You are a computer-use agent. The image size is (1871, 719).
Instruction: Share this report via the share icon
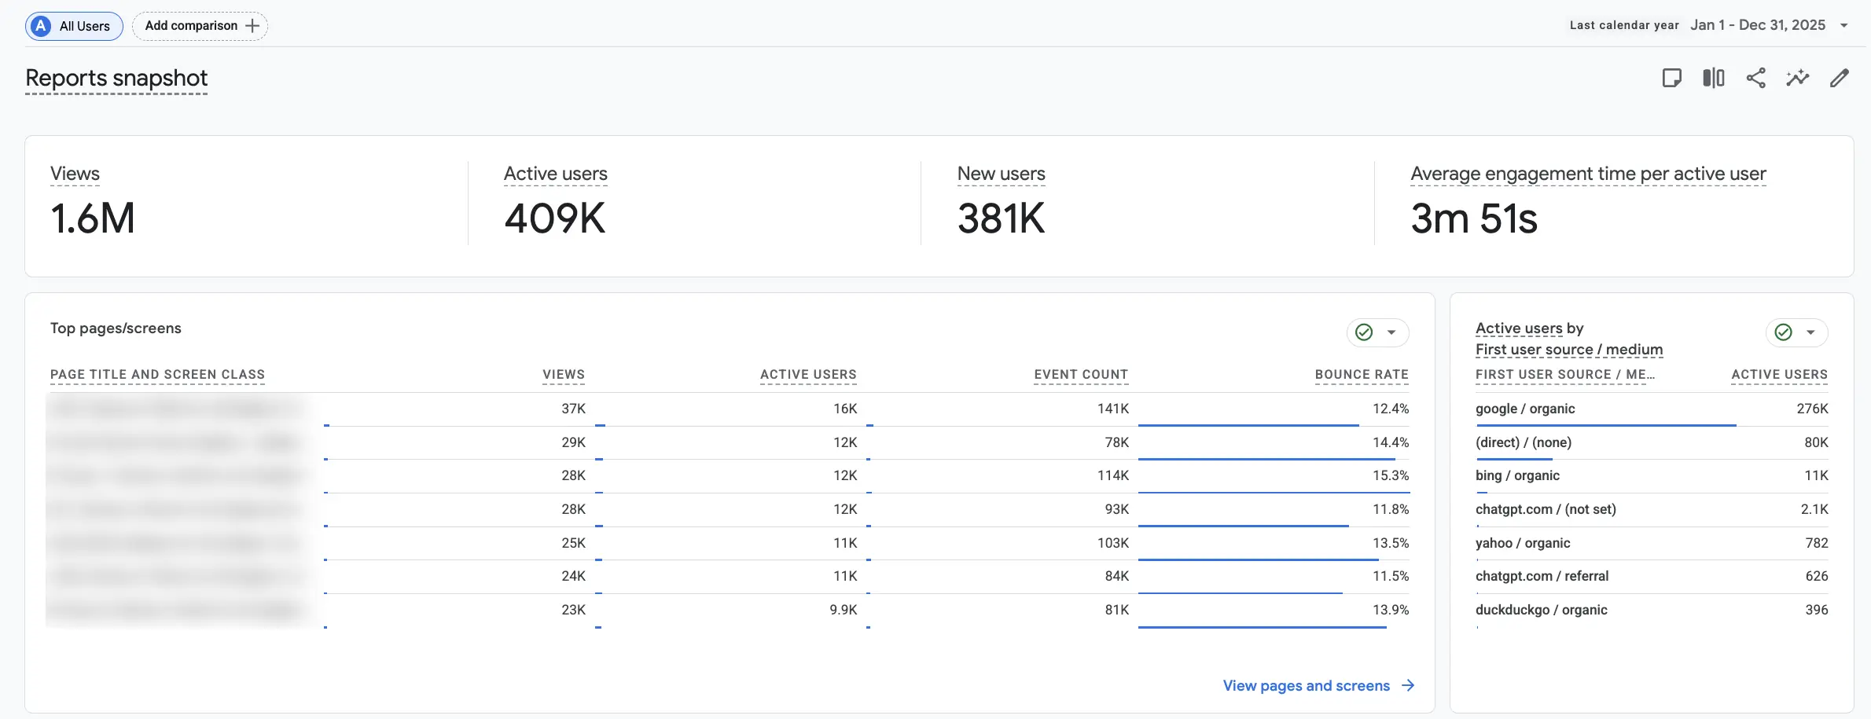[x=1755, y=78]
